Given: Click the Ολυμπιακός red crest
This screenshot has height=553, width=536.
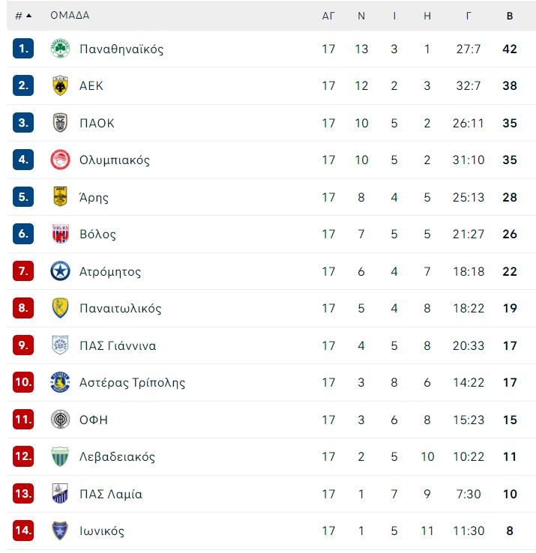Looking at the screenshot, I should pyautogui.click(x=60, y=160).
